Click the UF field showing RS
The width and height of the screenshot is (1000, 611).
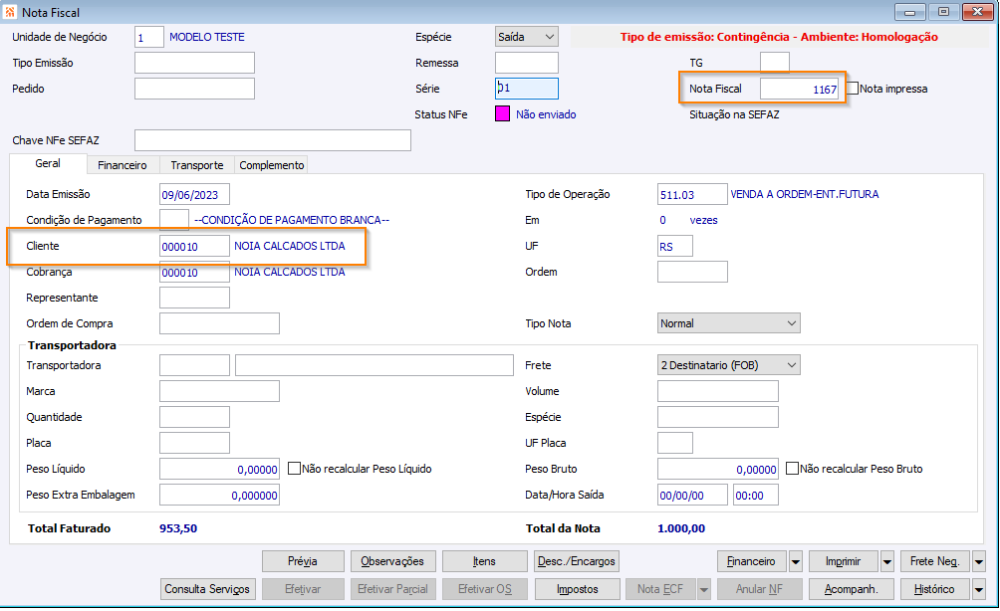point(675,246)
